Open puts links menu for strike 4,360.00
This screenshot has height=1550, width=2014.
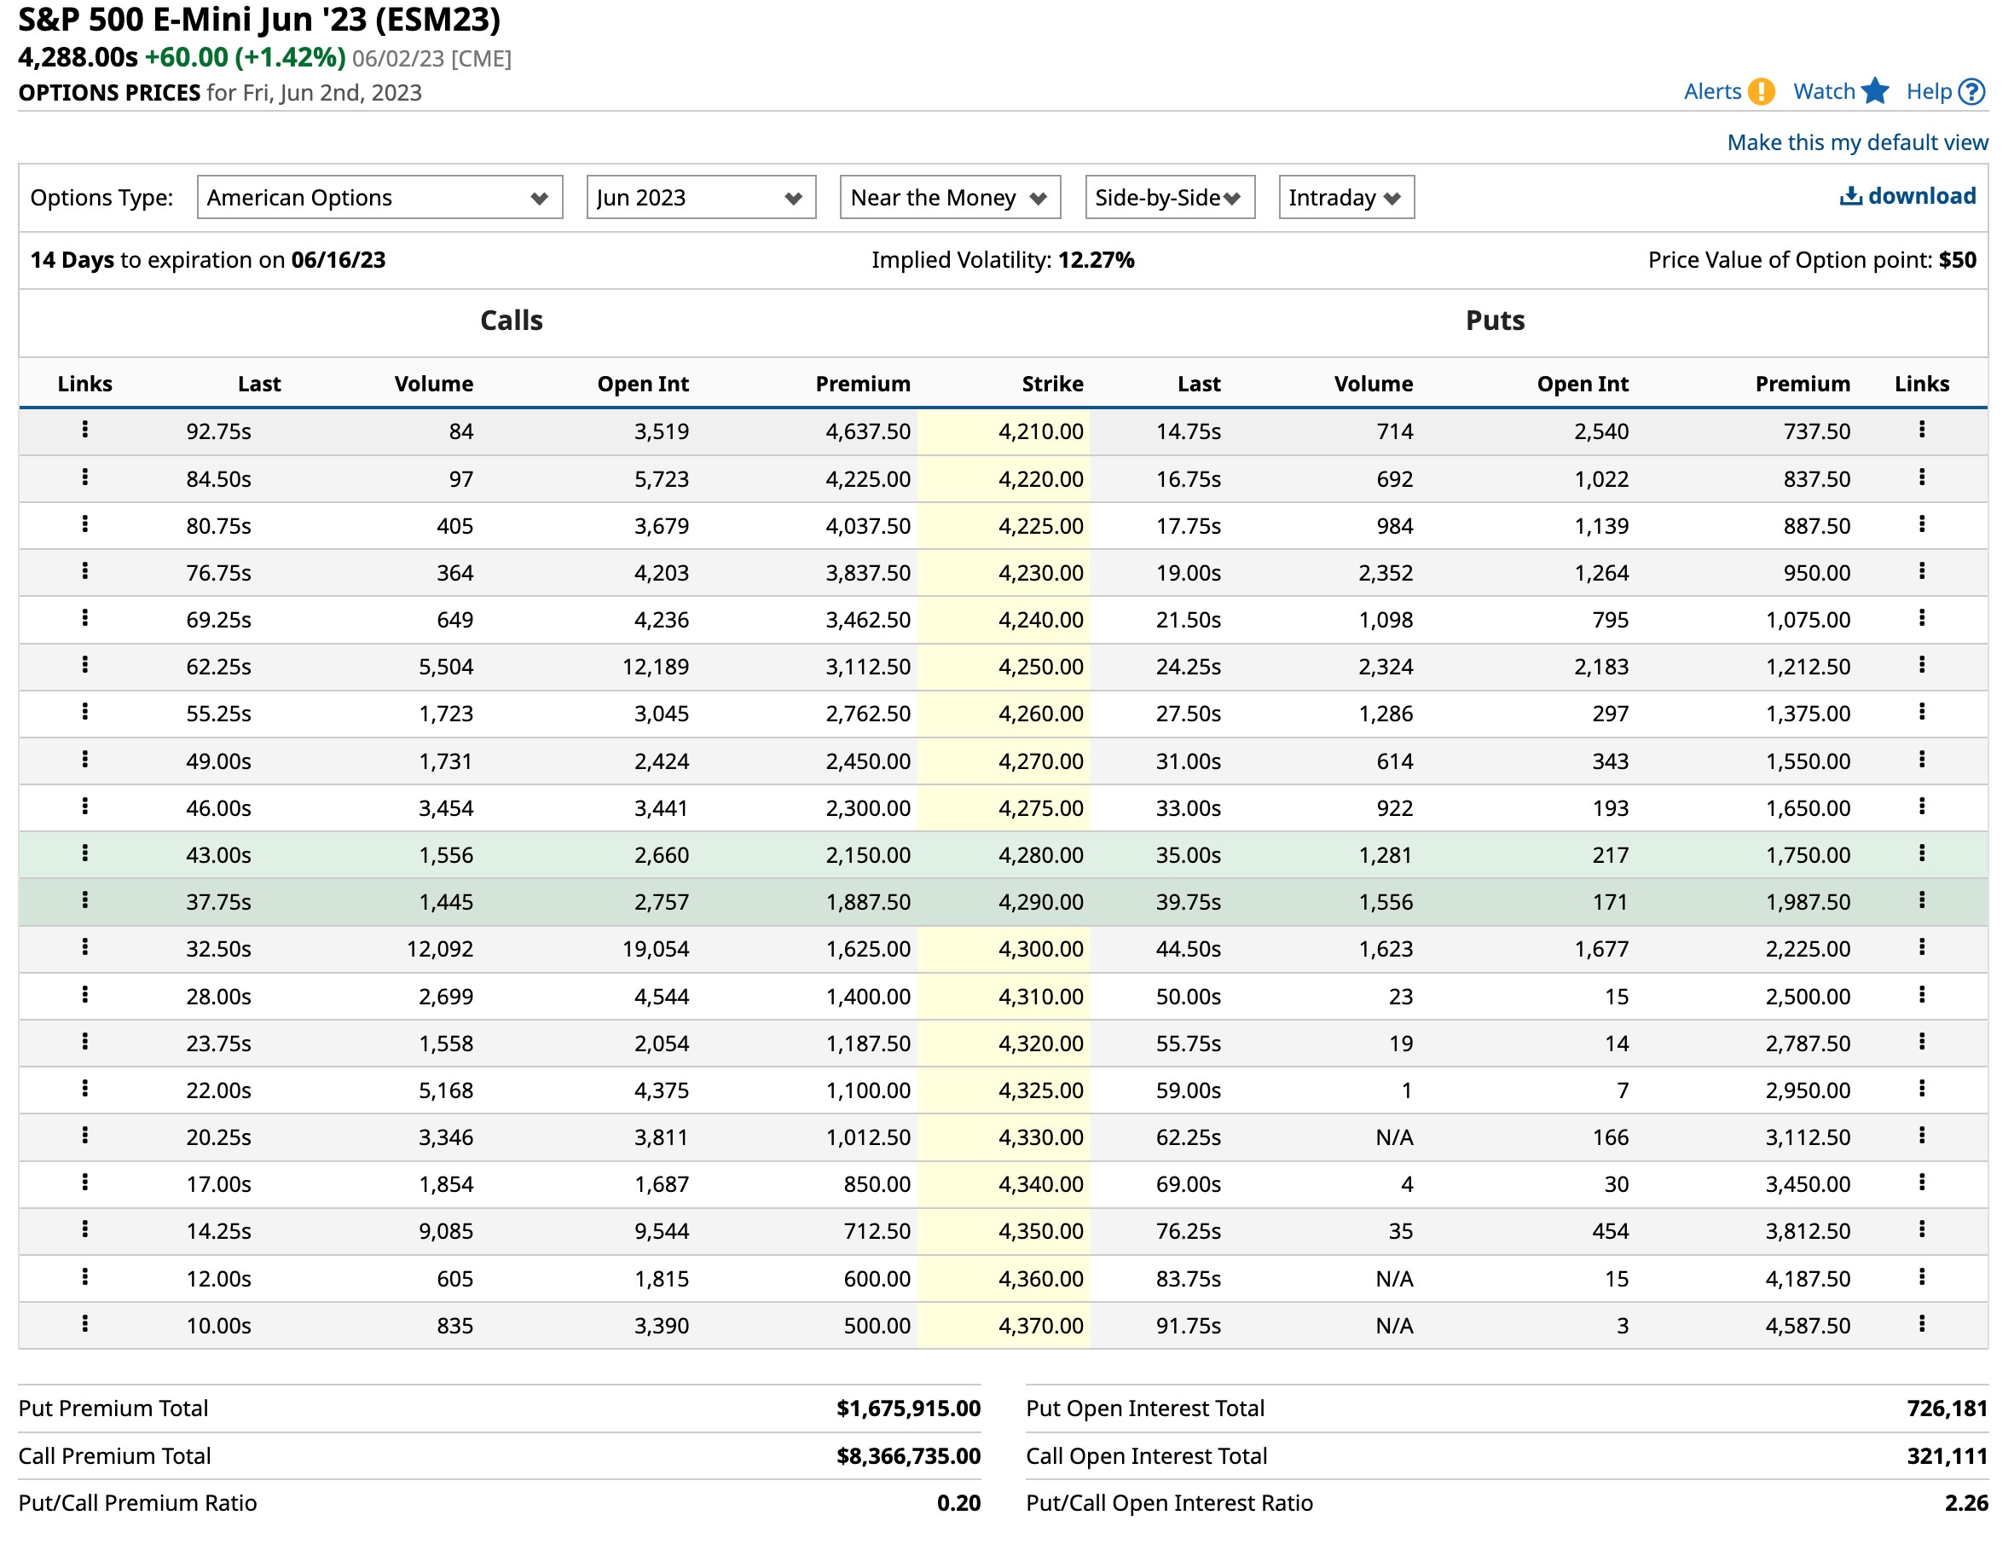(x=1922, y=1276)
